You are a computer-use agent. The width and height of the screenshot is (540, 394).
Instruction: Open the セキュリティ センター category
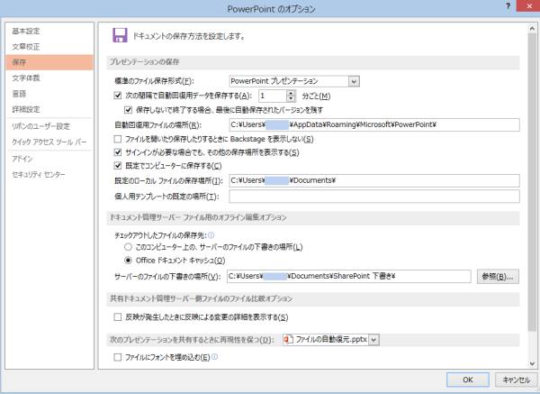pos(39,174)
